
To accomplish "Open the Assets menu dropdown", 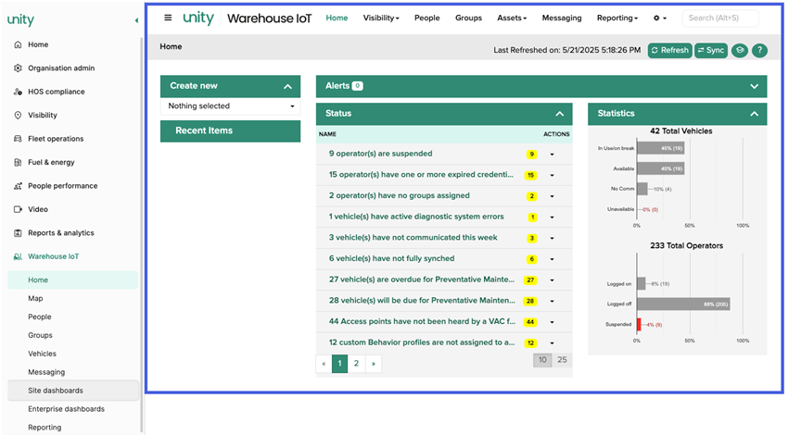I will 512,18.
